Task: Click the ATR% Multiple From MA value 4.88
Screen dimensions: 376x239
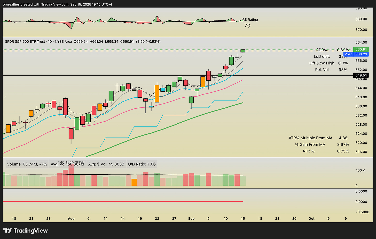Action: [x=343, y=138]
